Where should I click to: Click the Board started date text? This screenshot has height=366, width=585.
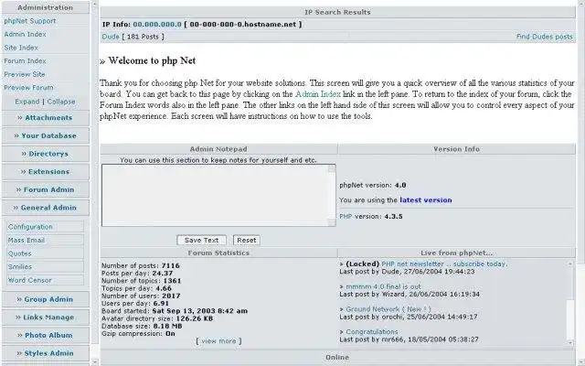coord(199,311)
